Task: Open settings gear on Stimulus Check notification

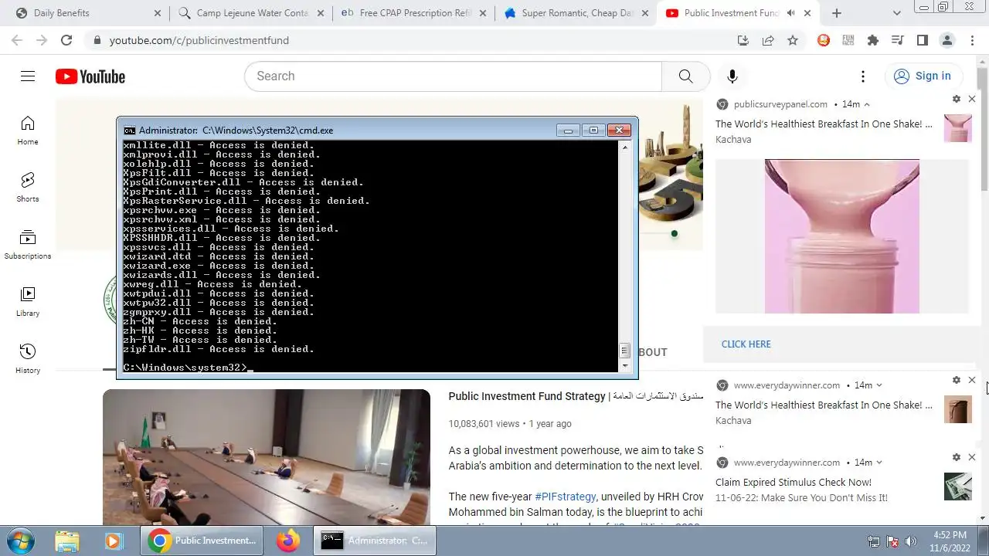Action: (x=957, y=457)
